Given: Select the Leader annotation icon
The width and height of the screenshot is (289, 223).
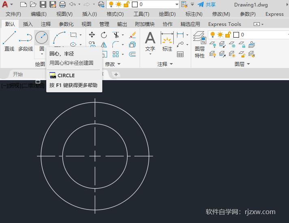Looking at the screenshot, I should 180,44.
